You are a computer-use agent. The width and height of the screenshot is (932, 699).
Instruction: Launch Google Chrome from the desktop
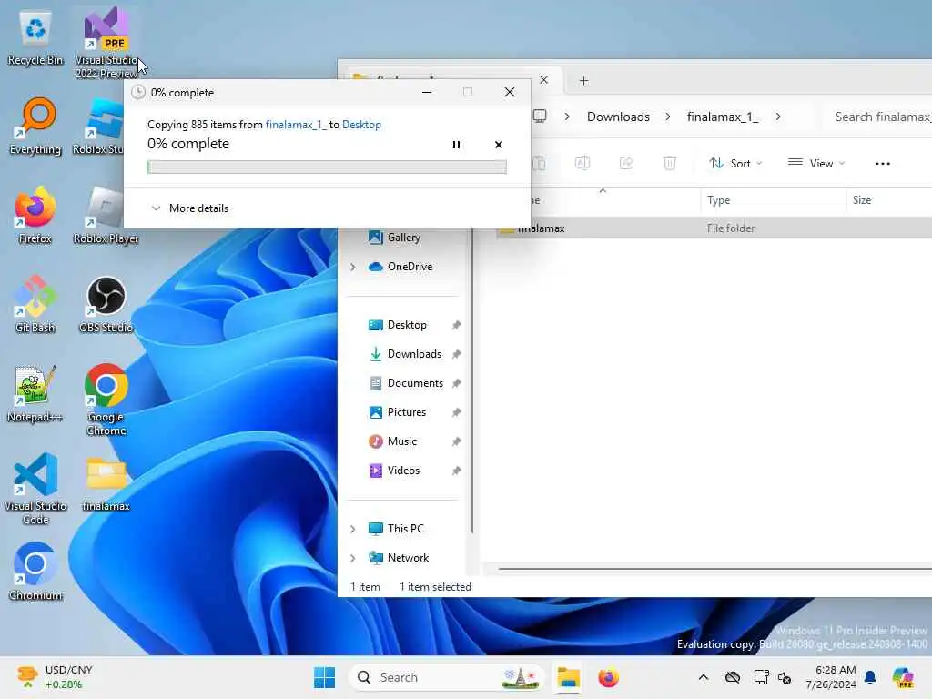106,400
